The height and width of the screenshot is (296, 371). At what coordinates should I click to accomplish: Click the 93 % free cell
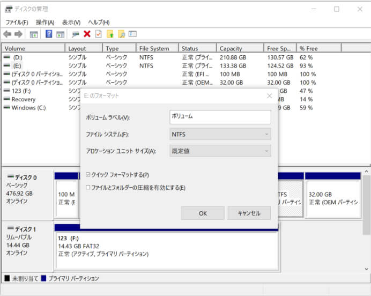306,65
